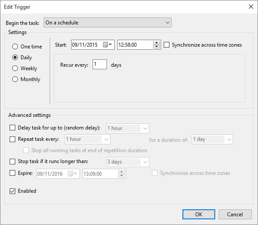
Task: Click the Recur every days input box
Action: point(100,64)
